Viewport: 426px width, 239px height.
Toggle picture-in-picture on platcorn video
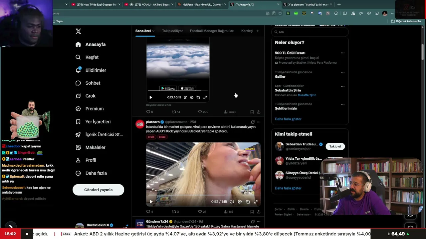tap(248, 201)
